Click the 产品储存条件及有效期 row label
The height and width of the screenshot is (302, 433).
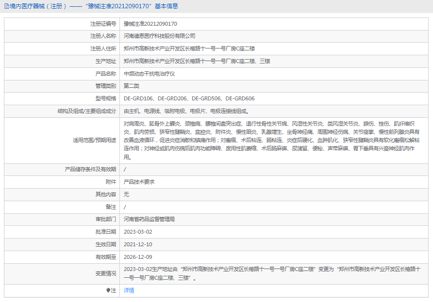pos(90,169)
